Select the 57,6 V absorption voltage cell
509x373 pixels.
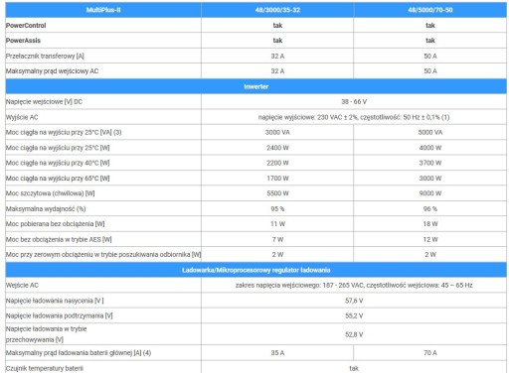(354, 301)
